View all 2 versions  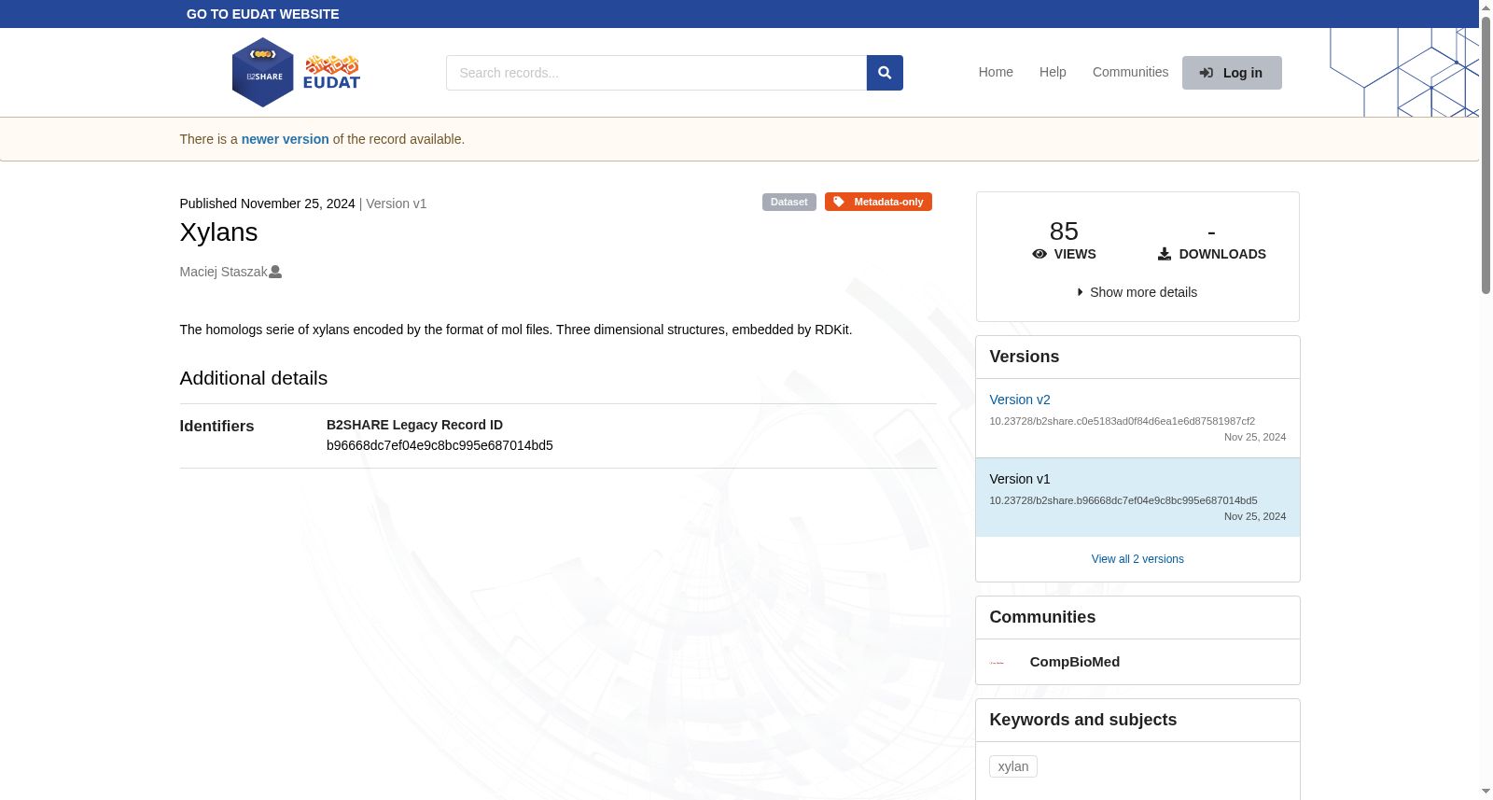coord(1137,559)
